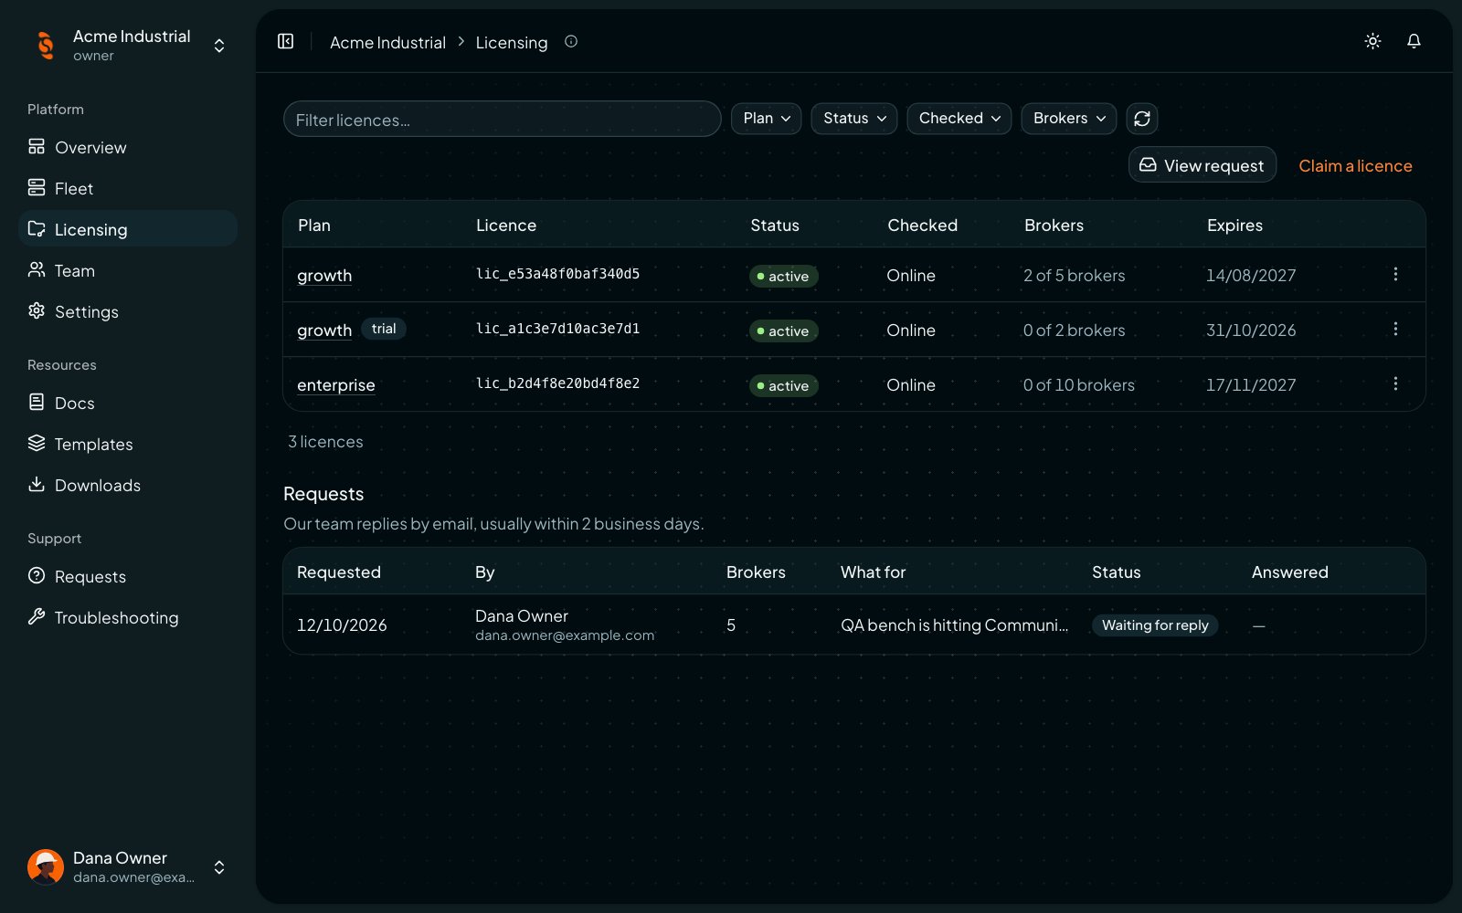Click the info icon beside Licensing
1462x913 pixels.
tap(571, 41)
